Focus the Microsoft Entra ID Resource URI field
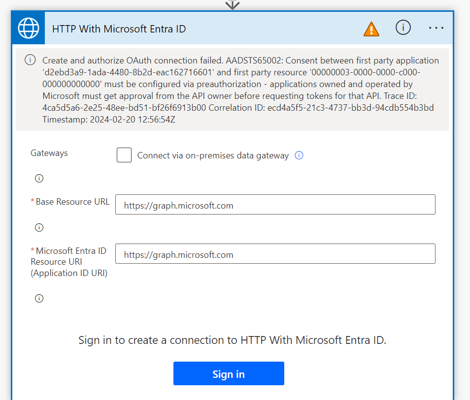470x400 pixels. [x=275, y=254]
